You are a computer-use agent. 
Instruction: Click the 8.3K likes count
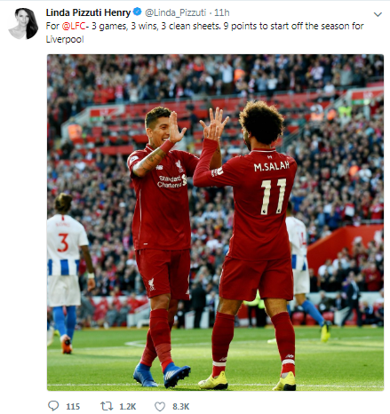(x=181, y=406)
